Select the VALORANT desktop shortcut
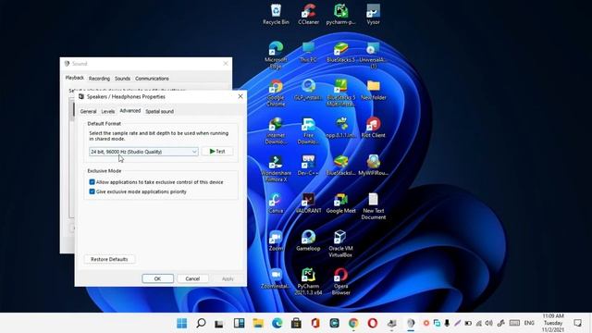 (x=308, y=203)
